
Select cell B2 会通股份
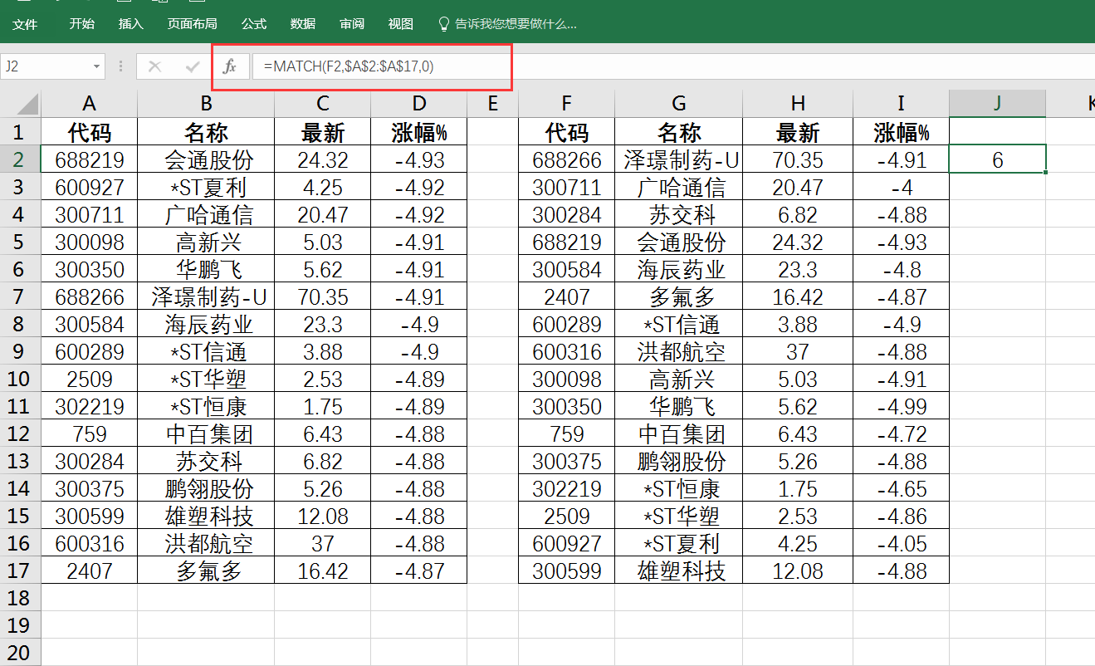pyautogui.click(x=206, y=159)
